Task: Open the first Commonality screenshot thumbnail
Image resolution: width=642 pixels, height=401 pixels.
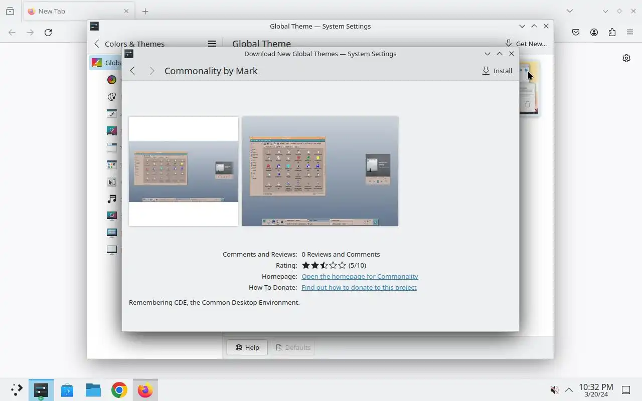Action: (x=184, y=171)
